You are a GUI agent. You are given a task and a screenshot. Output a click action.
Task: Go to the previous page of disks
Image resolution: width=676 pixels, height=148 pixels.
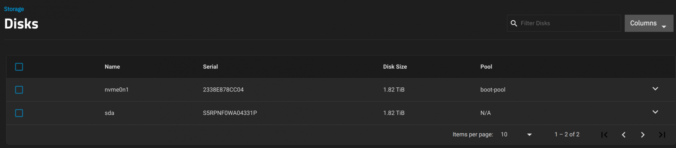[624, 135]
